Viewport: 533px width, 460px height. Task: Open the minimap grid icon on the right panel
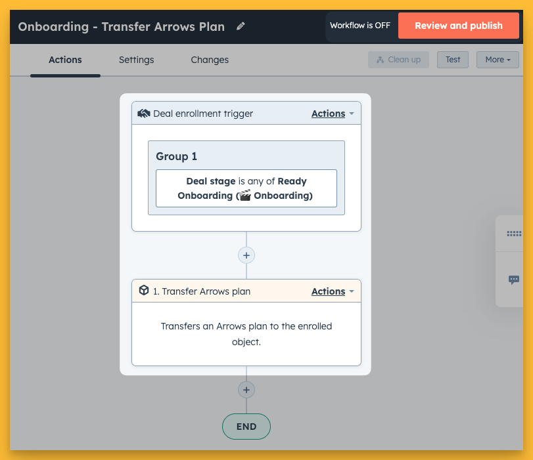point(514,234)
